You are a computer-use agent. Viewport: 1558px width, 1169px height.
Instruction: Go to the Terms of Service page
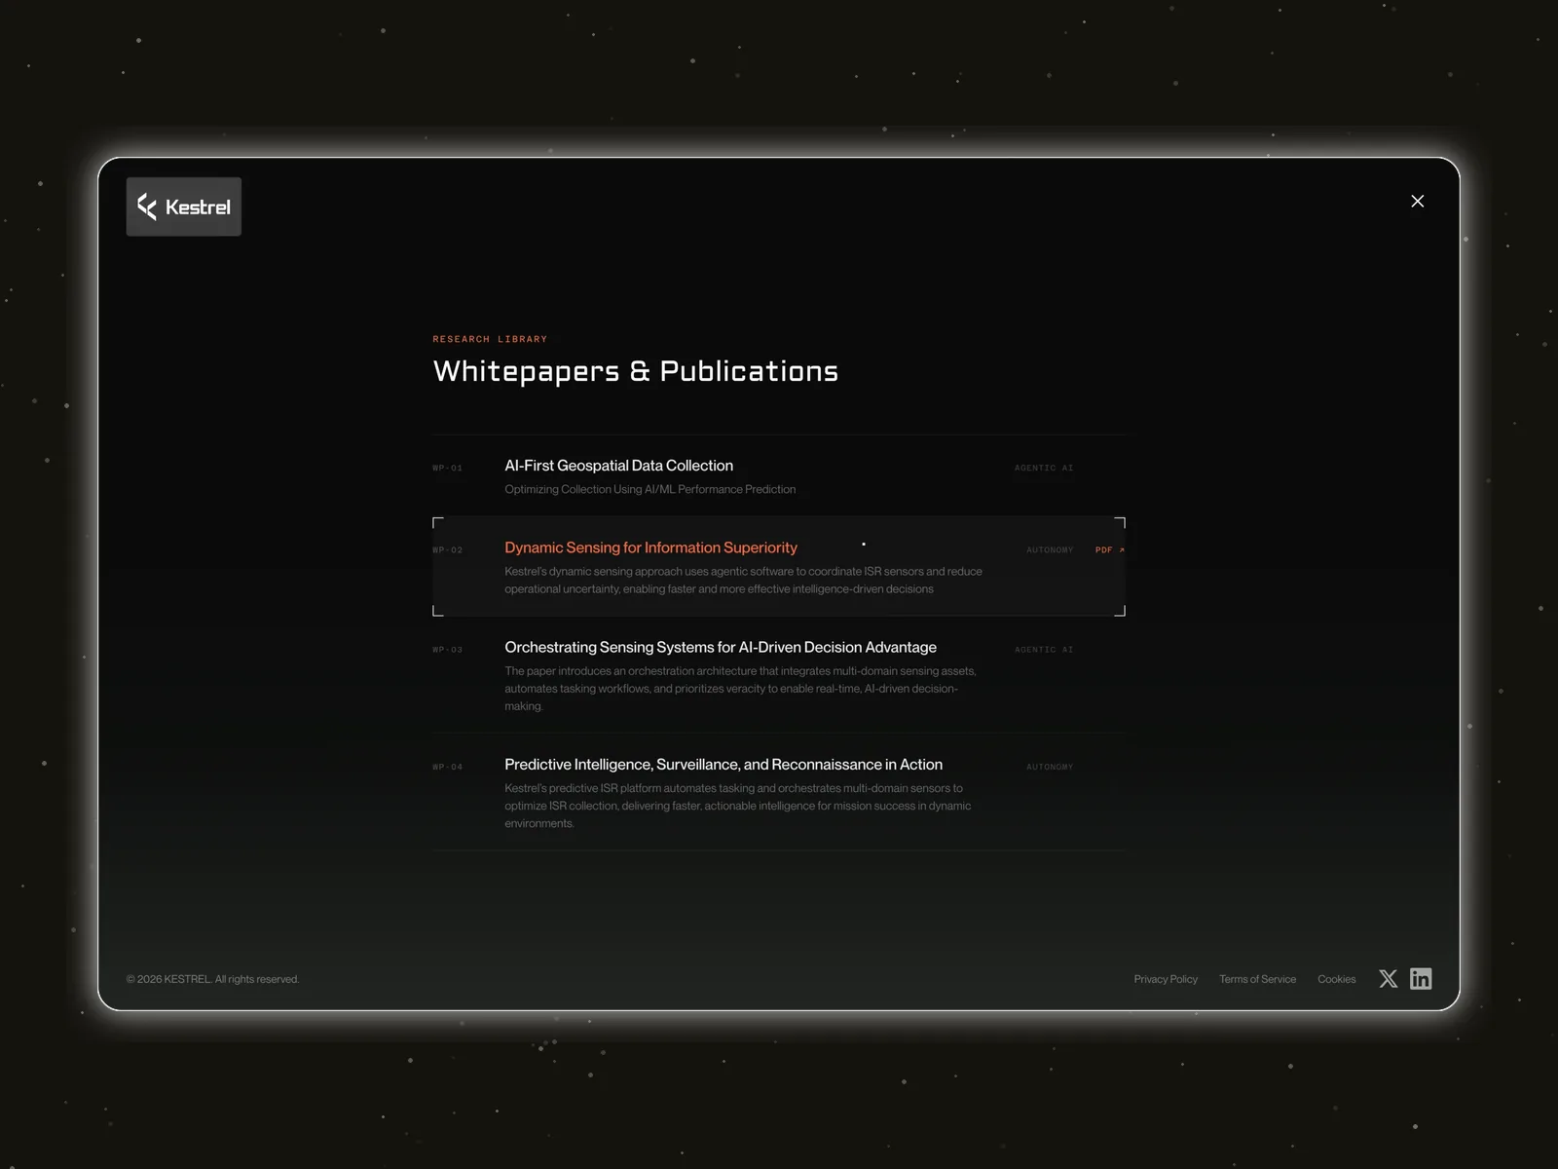coord(1257,979)
